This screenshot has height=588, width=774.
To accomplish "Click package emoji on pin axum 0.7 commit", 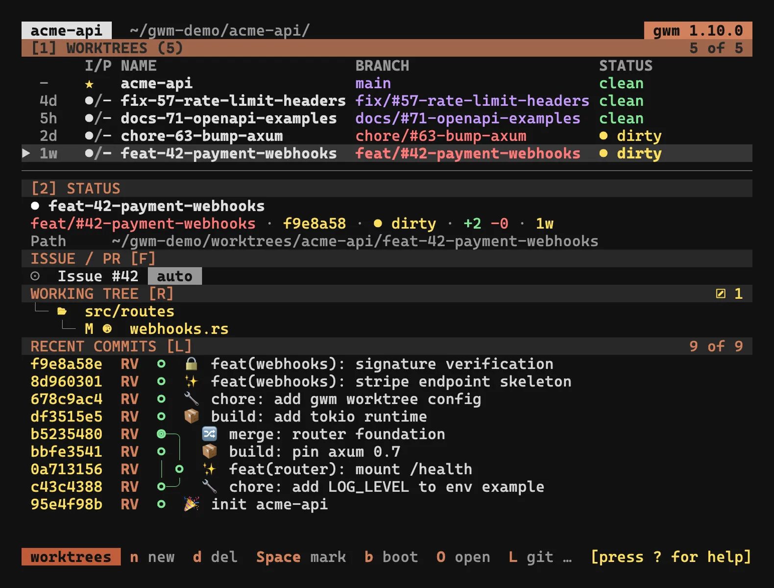I will [x=209, y=451].
